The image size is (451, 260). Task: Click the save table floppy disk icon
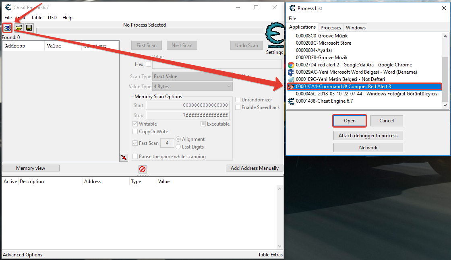pos(29,28)
